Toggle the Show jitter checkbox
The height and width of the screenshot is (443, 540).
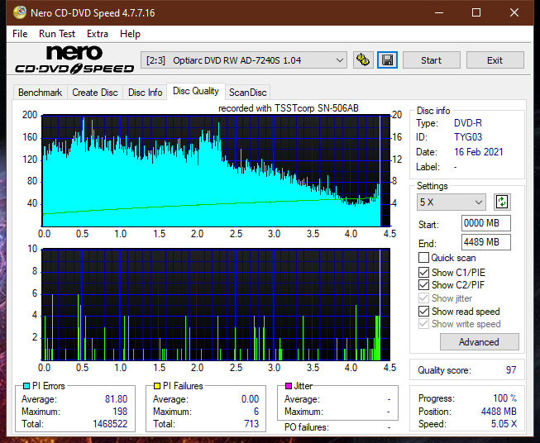click(423, 298)
